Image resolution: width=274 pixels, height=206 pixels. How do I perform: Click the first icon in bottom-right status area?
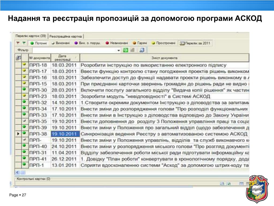pos(222,183)
